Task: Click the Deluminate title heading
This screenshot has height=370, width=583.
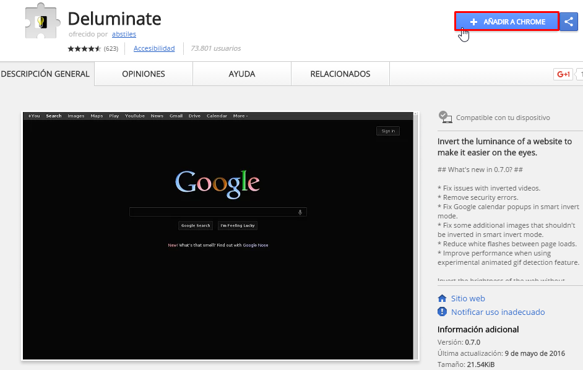Action: tap(114, 19)
